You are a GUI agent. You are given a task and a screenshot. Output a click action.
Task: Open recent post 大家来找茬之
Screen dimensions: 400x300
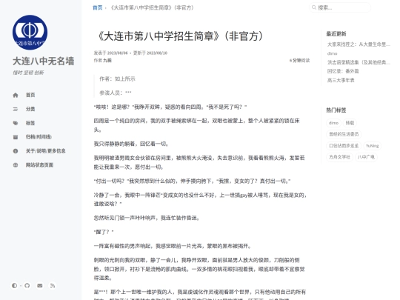tap(359, 44)
